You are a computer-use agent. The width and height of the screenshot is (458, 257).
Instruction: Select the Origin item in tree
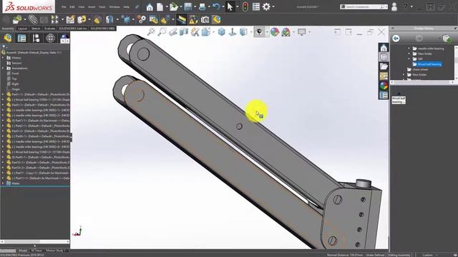[x=16, y=89]
